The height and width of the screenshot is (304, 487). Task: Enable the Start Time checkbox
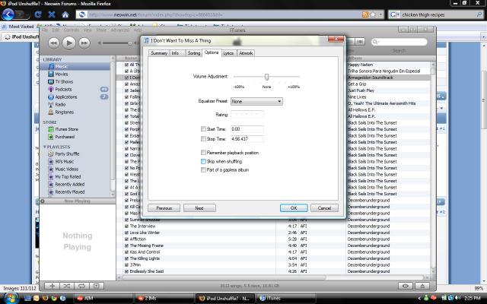coord(203,128)
